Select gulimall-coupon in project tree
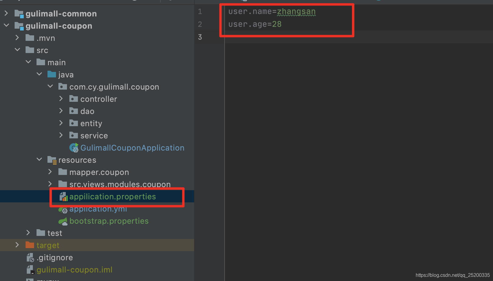 click(59, 26)
